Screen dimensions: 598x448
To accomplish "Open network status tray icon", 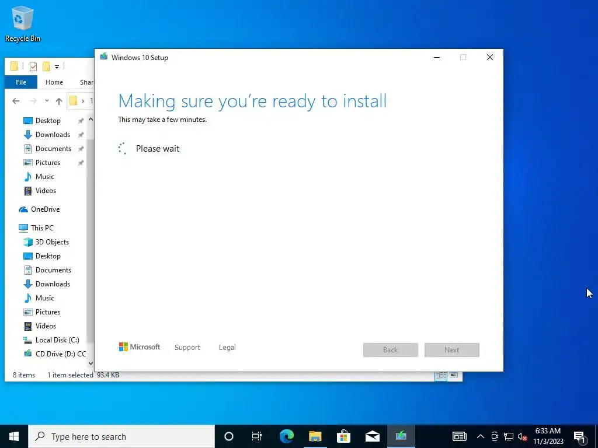I will pyautogui.click(x=509, y=436).
